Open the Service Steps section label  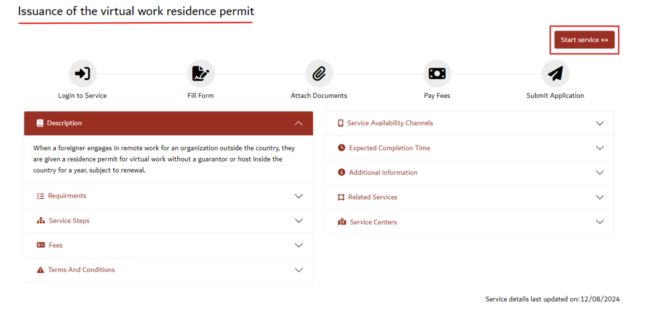(69, 221)
